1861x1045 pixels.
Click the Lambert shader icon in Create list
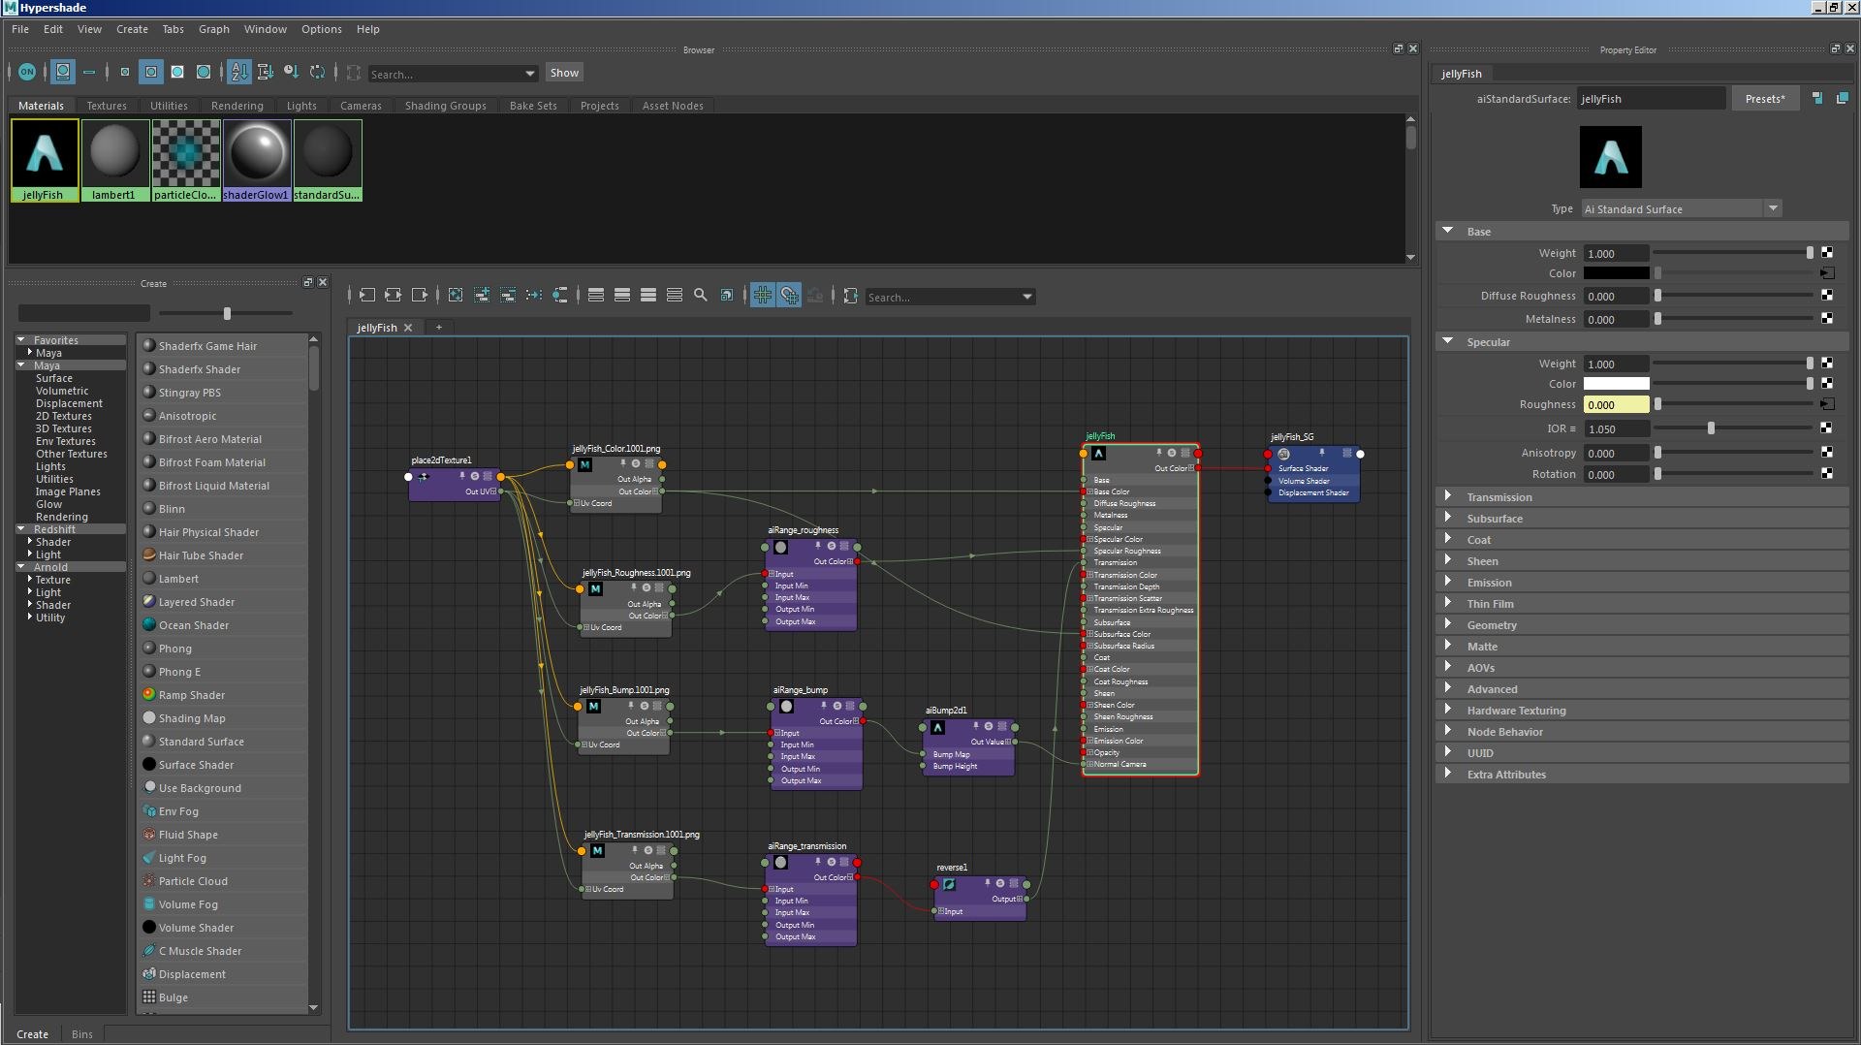pyautogui.click(x=149, y=579)
